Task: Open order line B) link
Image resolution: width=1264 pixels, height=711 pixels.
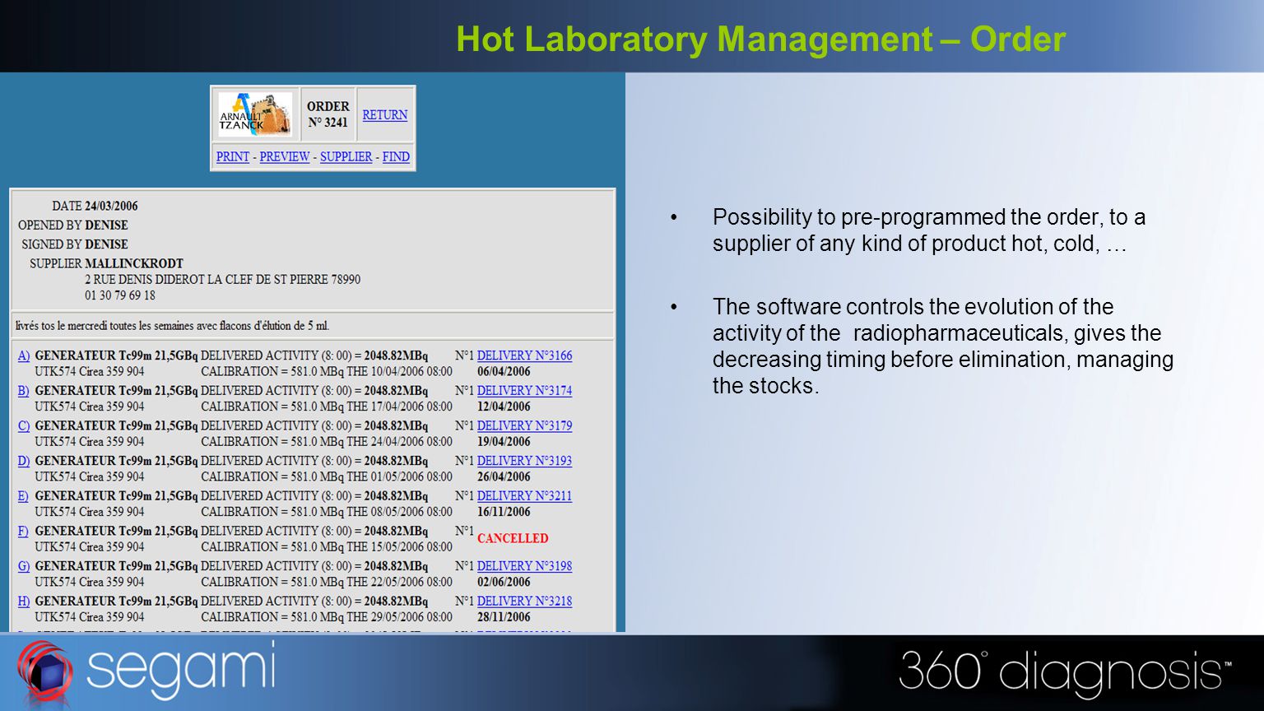Action: (24, 391)
